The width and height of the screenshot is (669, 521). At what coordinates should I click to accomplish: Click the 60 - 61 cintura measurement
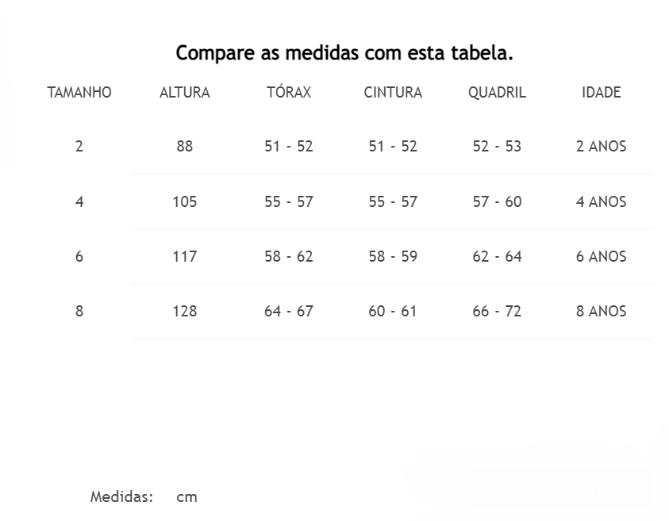[x=393, y=311]
